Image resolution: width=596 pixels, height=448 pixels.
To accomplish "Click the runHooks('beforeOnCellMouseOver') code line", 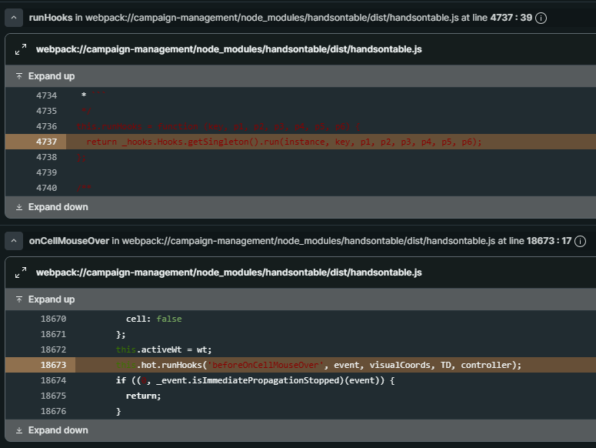I will 318,365.
